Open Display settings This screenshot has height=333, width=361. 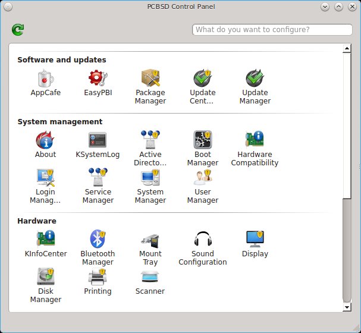[255, 244]
